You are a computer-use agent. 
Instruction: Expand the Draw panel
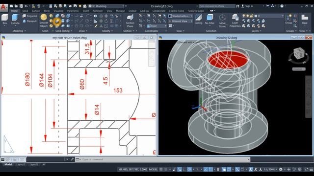click(x=83, y=31)
